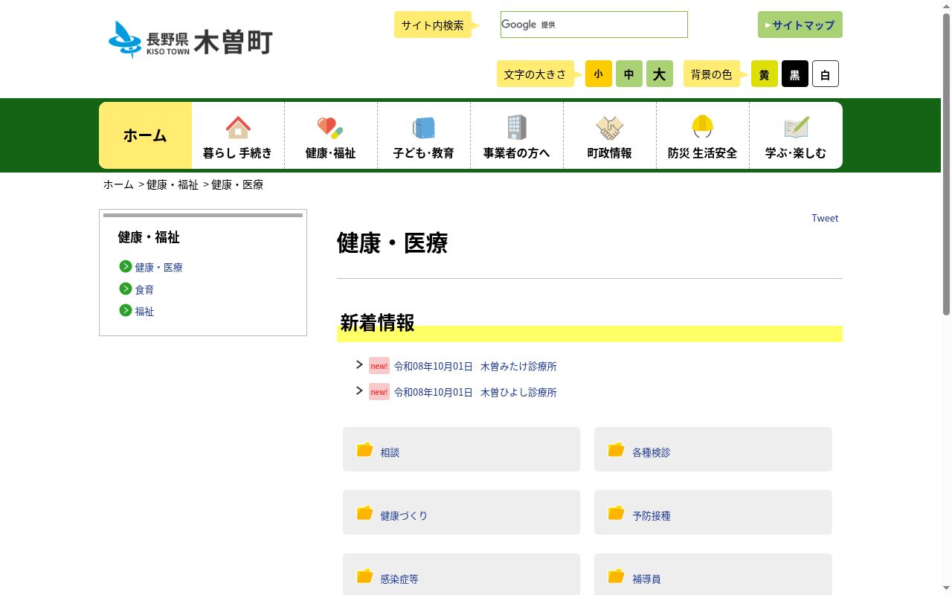This screenshot has width=952, height=595.
Task: Click the folder icon beside 健康づくり
Action: [364, 512]
